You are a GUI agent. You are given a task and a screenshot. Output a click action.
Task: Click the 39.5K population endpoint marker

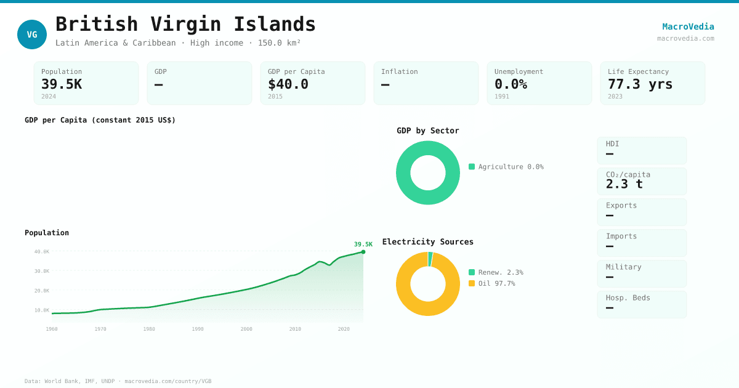(x=363, y=252)
